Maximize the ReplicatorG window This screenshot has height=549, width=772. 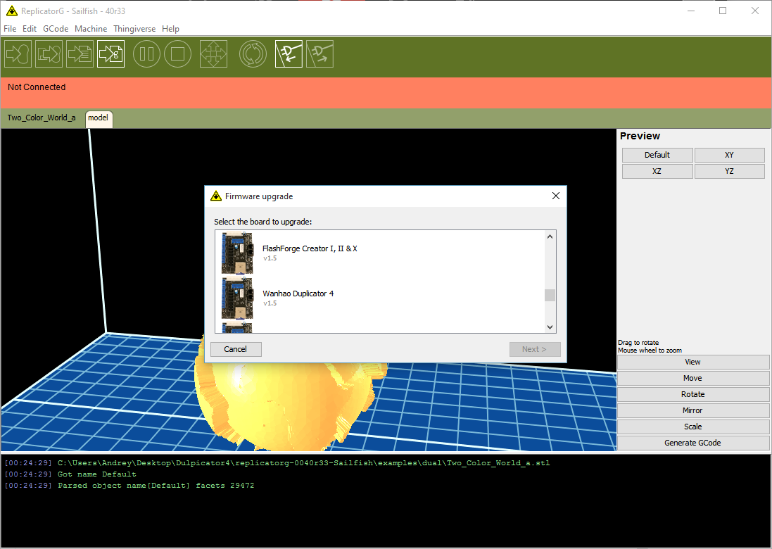(723, 11)
